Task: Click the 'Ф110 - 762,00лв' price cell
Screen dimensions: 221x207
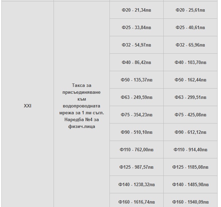Action: 136,150
